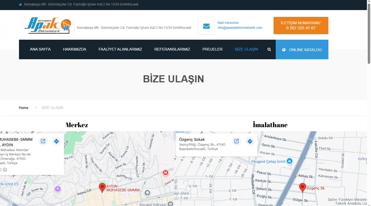Click the Merkez heading
371x206 pixels.
click(77, 125)
